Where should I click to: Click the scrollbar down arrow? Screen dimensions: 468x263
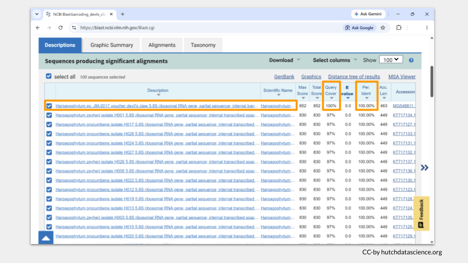pos(431,242)
